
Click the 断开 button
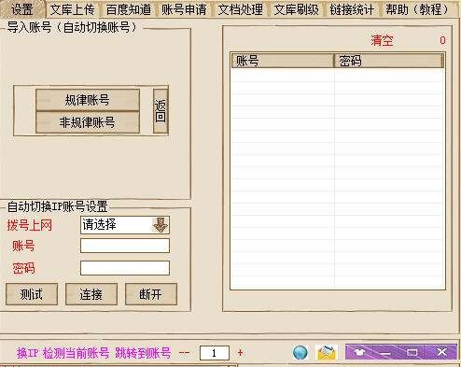click(151, 294)
